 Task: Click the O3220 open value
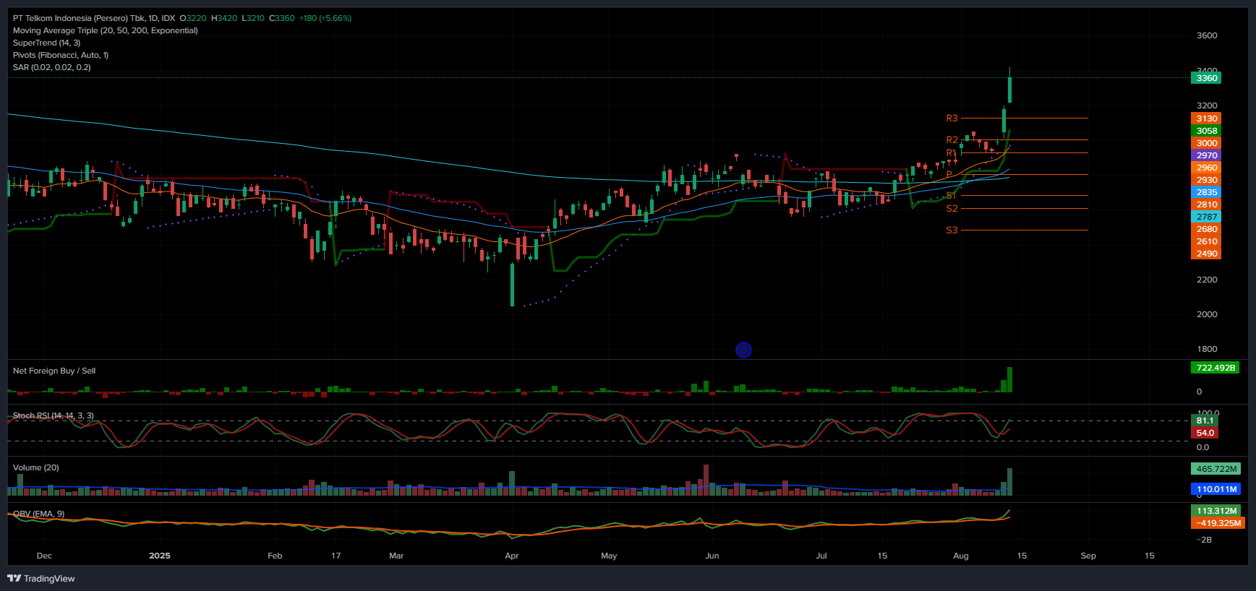tap(193, 18)
